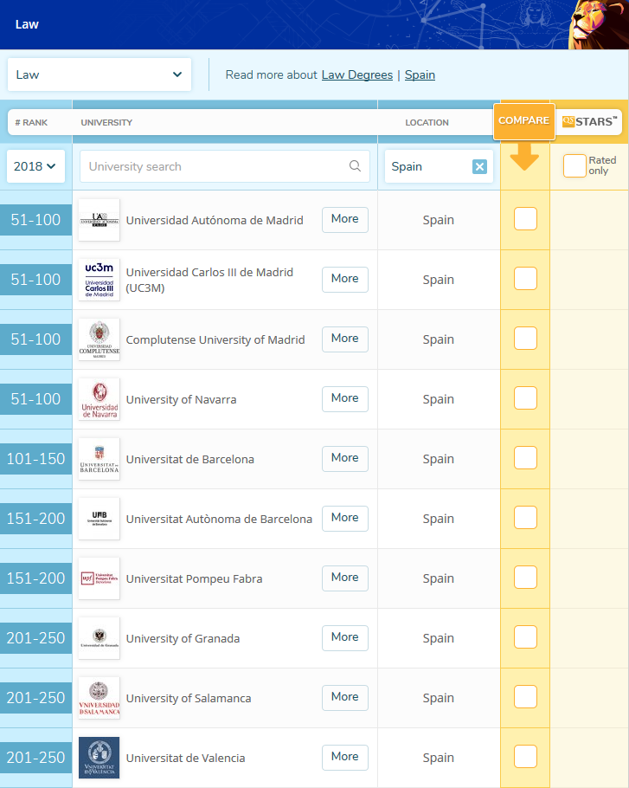Sort by the # RANK column header
The width and height of the screenshot is (629, 788).
31,123
